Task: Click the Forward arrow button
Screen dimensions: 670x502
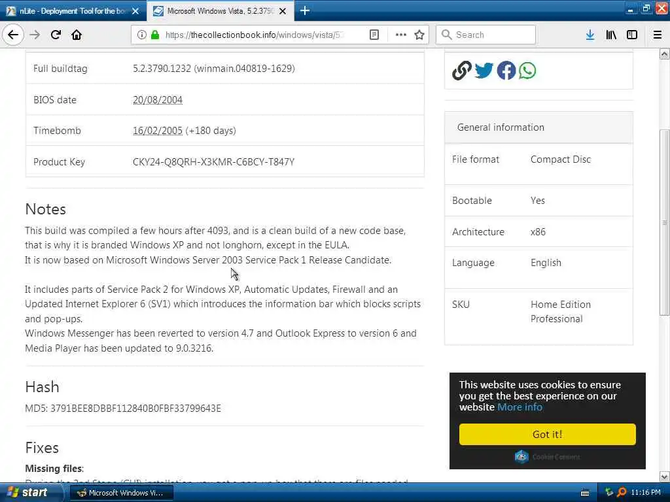Action: pyautogui.click(x=35, y=35)
